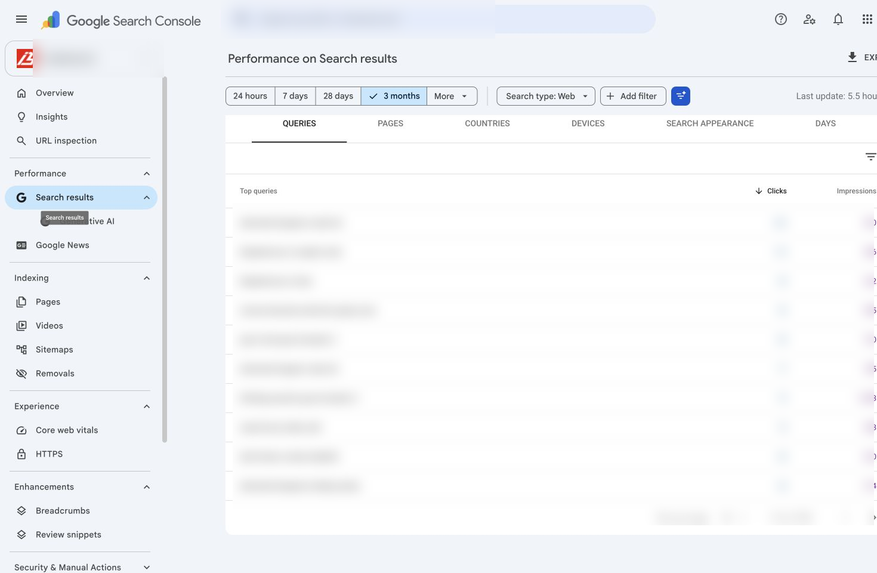Open the Help icon

click(x=780, y=19)
